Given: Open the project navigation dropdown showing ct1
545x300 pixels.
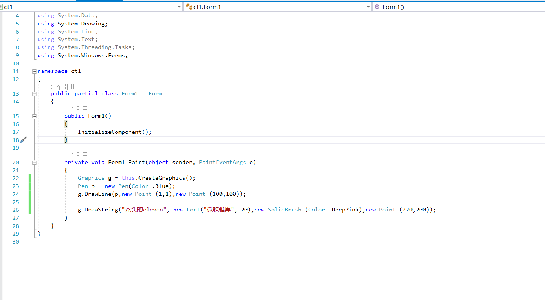Looking at the screenshot, I should [178, 7].
